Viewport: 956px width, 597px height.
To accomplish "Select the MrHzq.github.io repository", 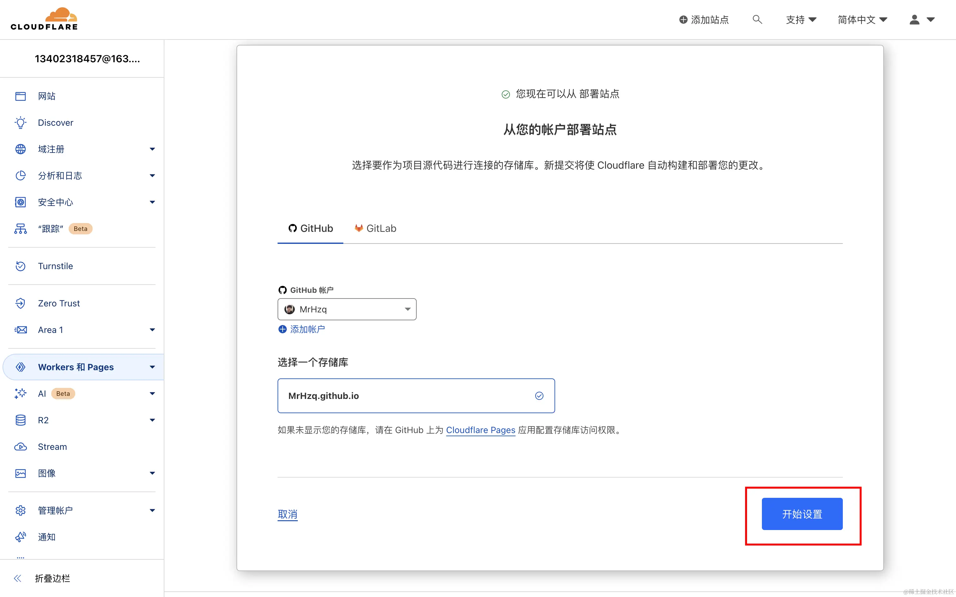I will (416, 395).
